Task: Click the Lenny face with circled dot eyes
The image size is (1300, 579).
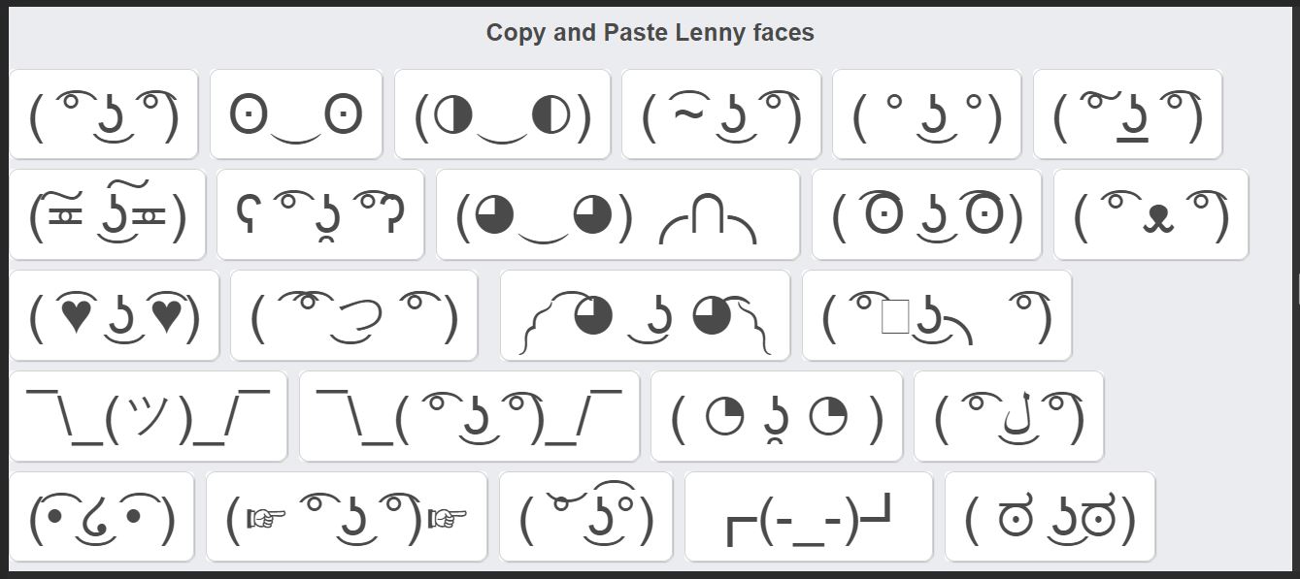Action: pos(926,214)
